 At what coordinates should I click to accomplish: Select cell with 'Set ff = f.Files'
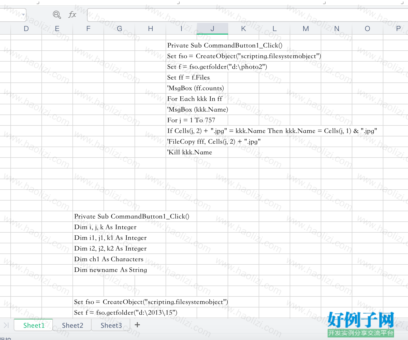tap(188, 77)
